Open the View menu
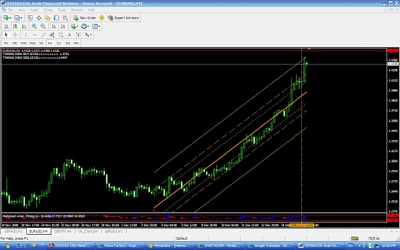 click(21, 10)
